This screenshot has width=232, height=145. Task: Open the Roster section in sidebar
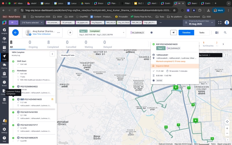[x=4, y=83]
